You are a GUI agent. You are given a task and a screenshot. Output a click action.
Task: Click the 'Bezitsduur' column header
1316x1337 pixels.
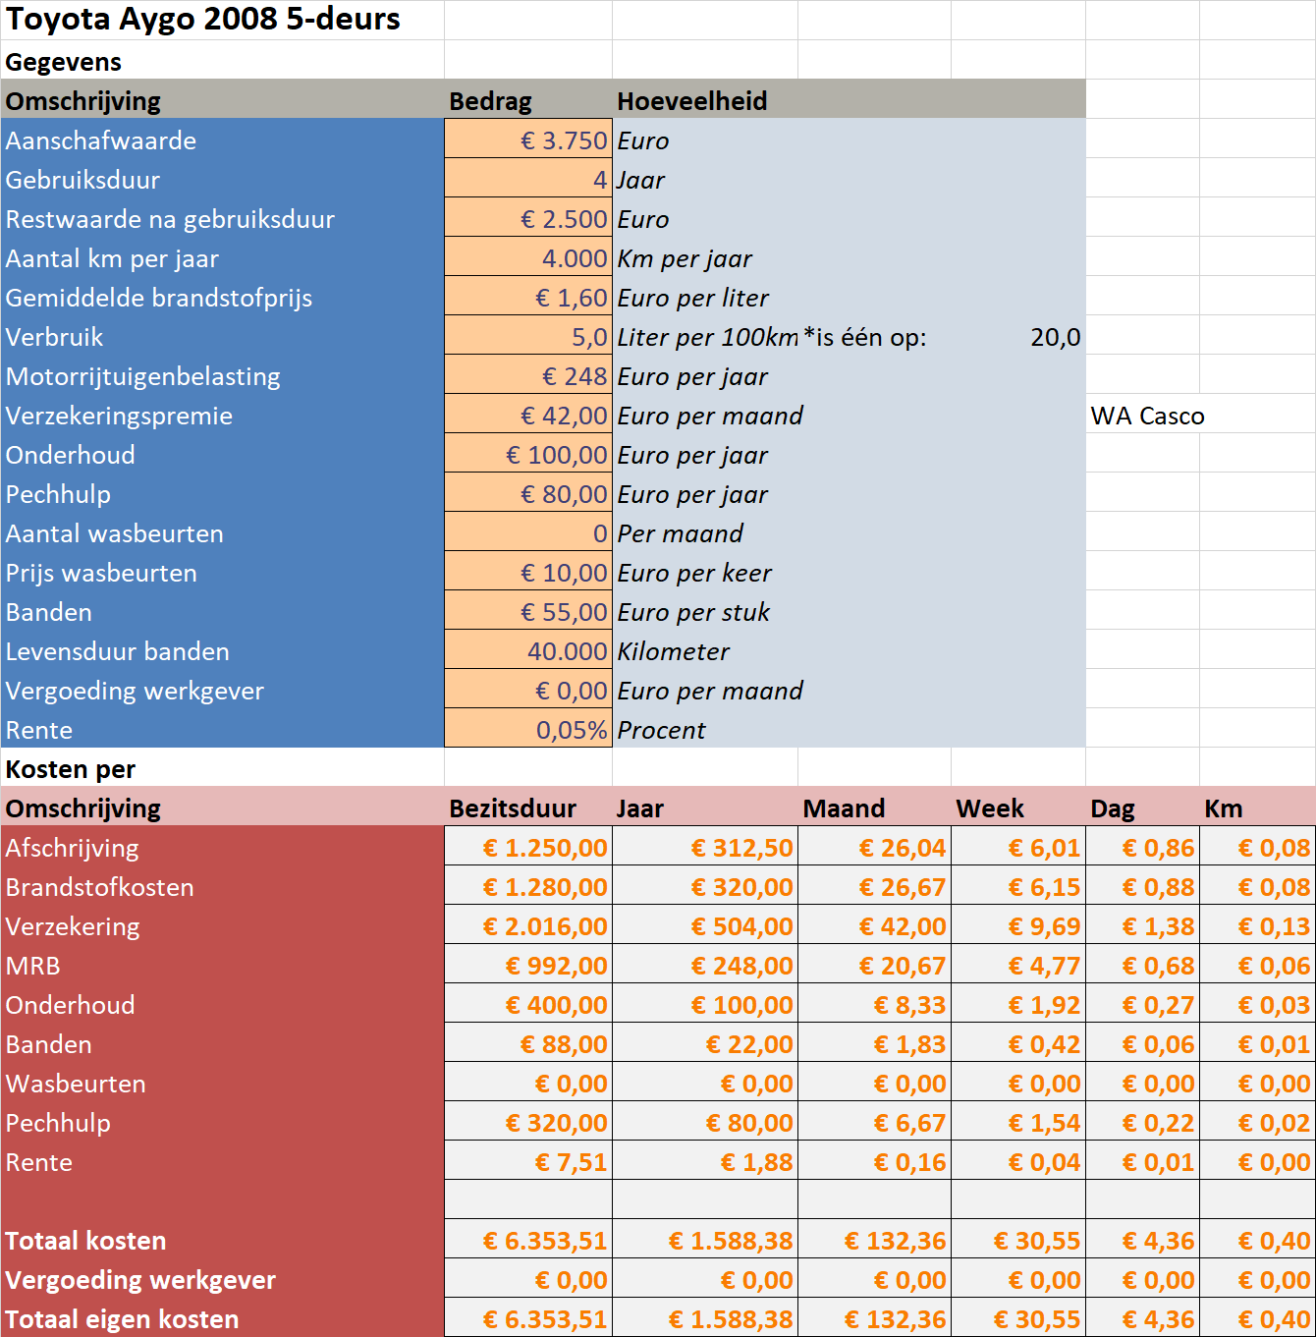528,807
